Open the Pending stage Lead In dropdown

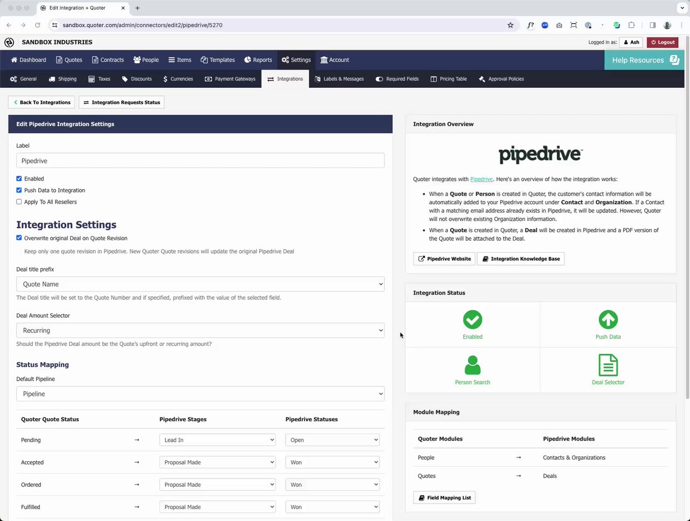(x=217, y=440)
